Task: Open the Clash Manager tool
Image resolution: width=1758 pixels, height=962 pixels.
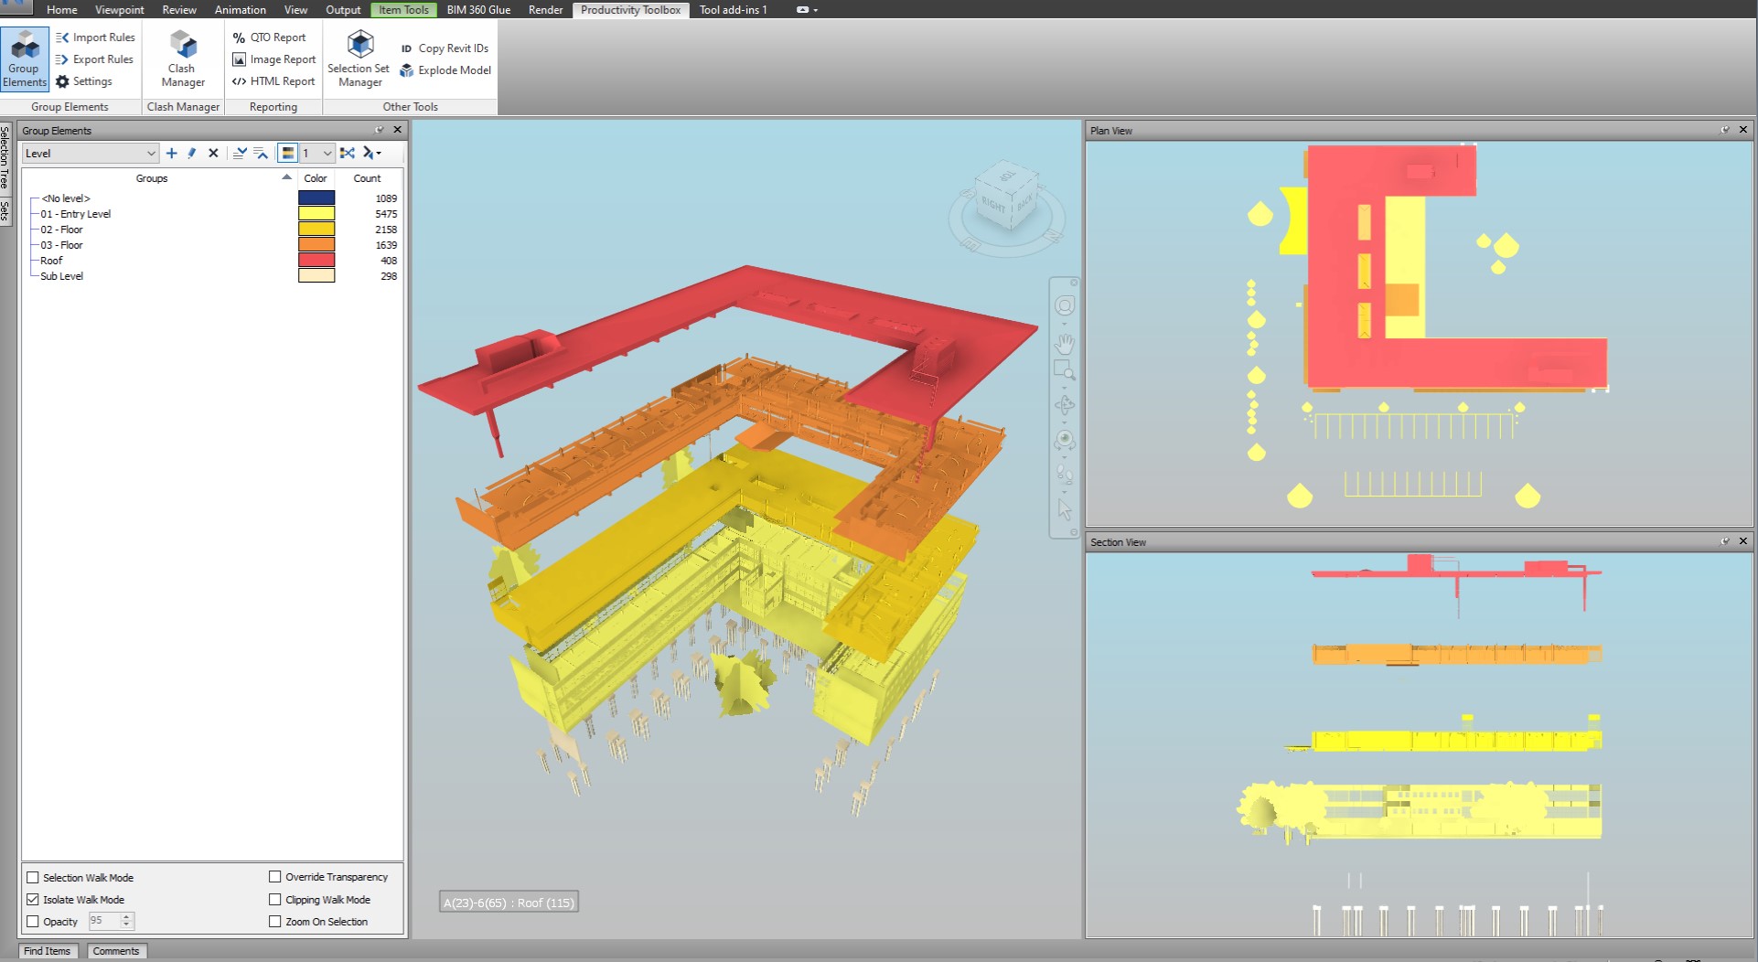Action: click(x=183, y=59)
